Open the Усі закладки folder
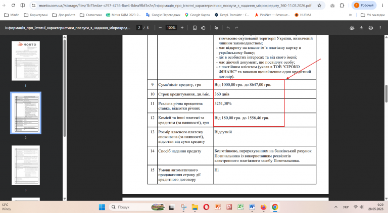The height and width of the screenshot is (213, 388). (x=373, y=15)
